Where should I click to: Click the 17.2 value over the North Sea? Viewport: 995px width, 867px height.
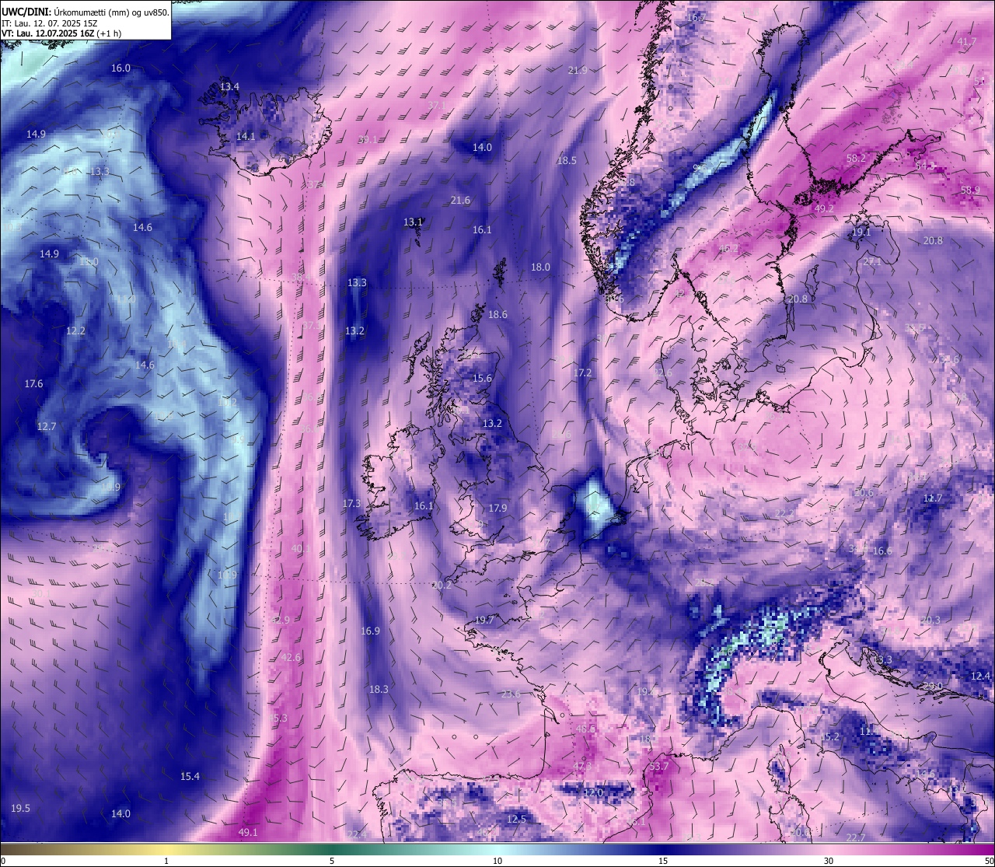point(582,373)
